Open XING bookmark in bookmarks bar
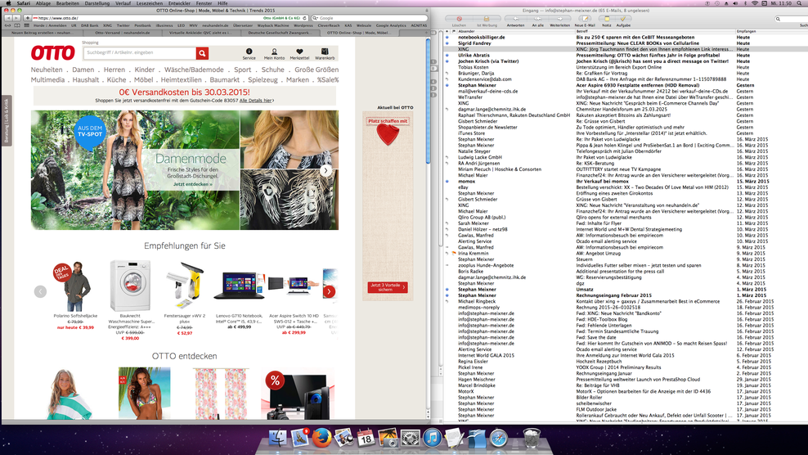This screenshot has height=455, width=808. 107,25
